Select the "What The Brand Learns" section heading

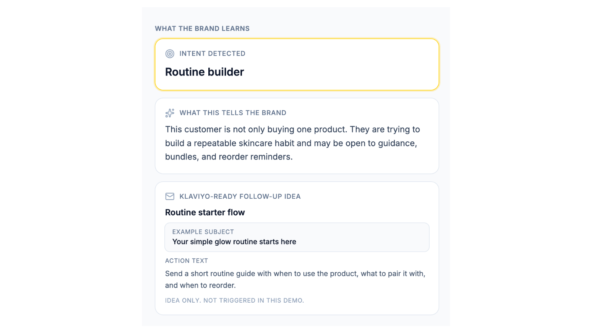pos(202,28)
